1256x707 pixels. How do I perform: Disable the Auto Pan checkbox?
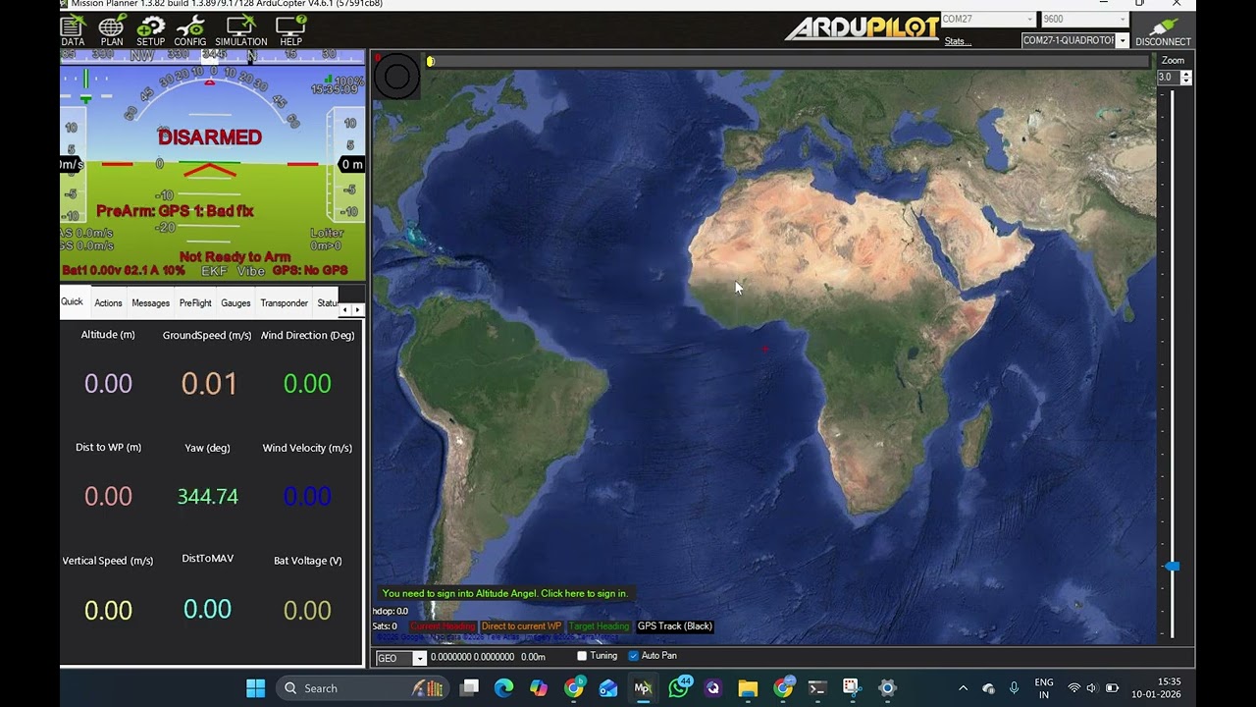(633, 656)
